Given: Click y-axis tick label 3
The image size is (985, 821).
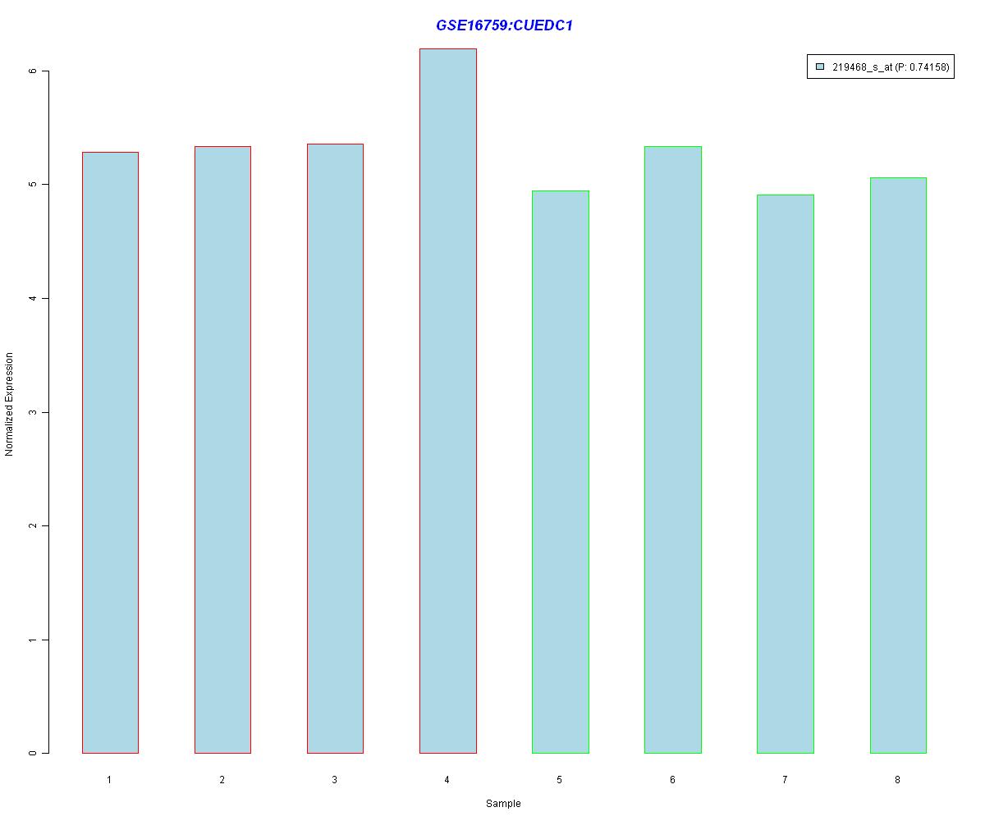Looking at the screenshot, I should (32, 412).
